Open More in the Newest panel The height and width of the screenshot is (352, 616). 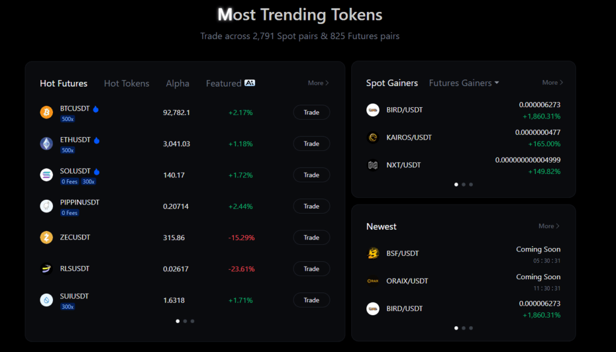click(x=549, y=226)
